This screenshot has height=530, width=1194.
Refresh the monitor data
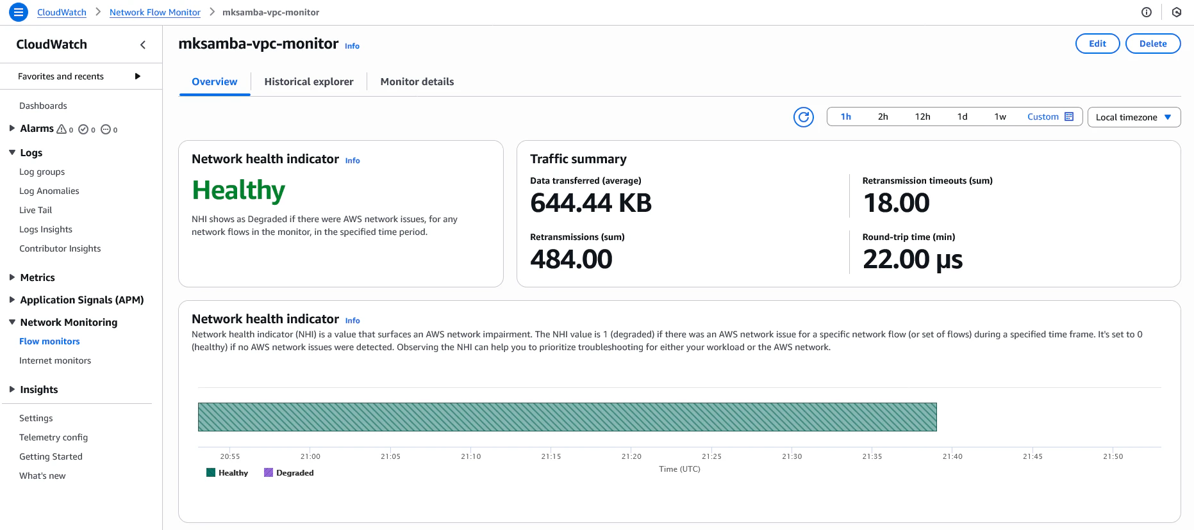(x=804, y=117)
